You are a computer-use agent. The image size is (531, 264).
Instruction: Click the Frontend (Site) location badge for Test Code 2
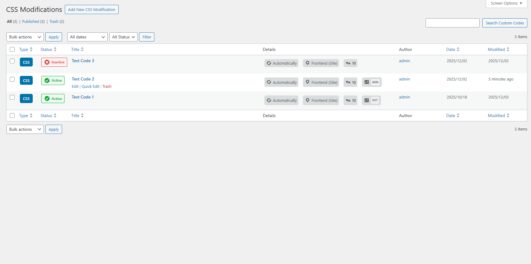(x=321, y=82)
